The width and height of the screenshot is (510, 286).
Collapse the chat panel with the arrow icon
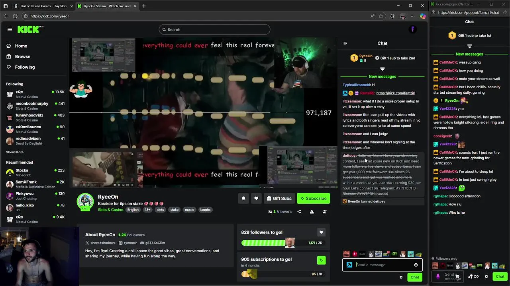[345, 43]
